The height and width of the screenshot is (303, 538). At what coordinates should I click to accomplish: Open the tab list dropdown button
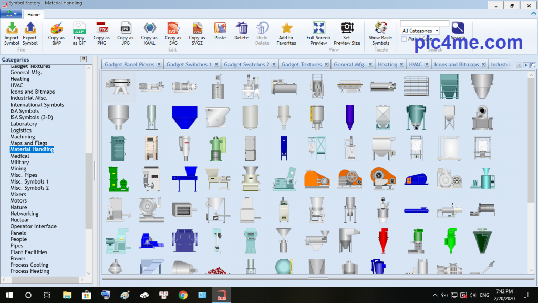click(532, 65)
